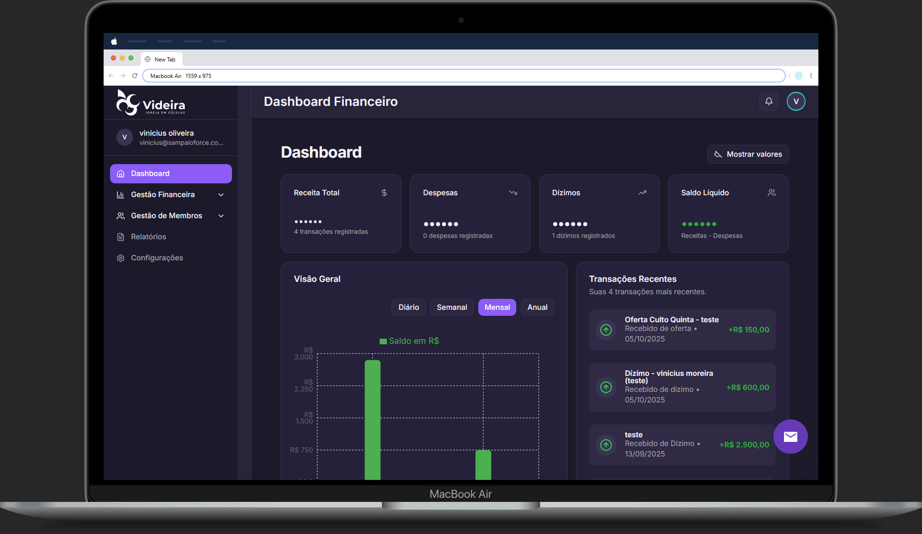Click the Videira logo in sidebar

151,103
